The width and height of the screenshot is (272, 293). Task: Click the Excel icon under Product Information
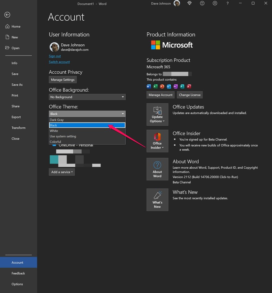pyautogui.click(x=155, y=86)
